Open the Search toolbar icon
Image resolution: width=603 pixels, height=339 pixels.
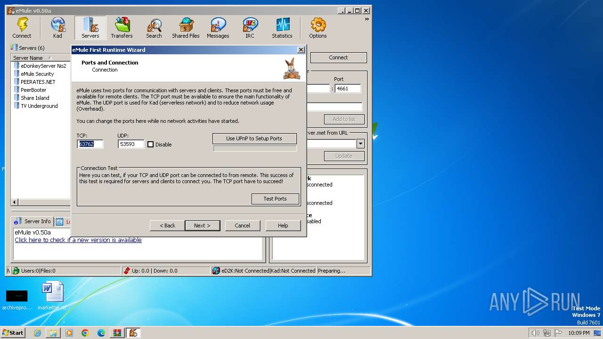[x=154, y=28]
